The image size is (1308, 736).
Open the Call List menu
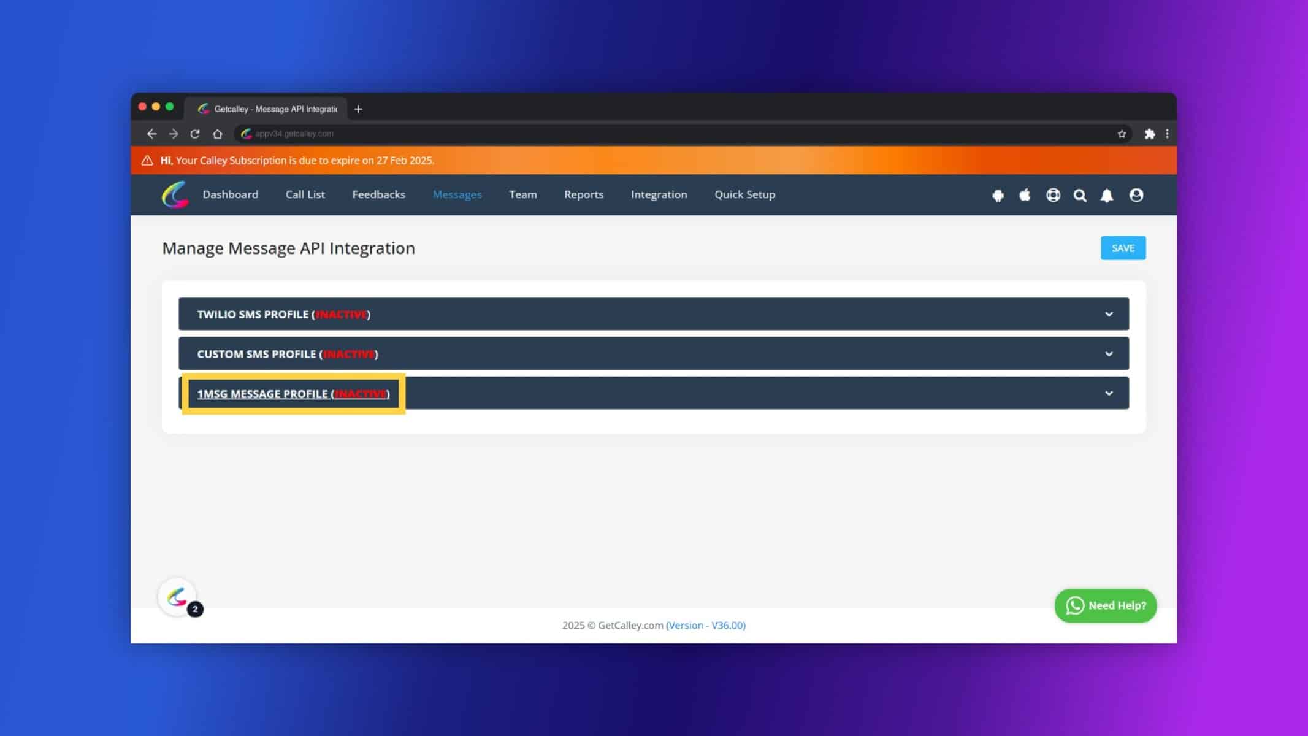click(305, 194)
